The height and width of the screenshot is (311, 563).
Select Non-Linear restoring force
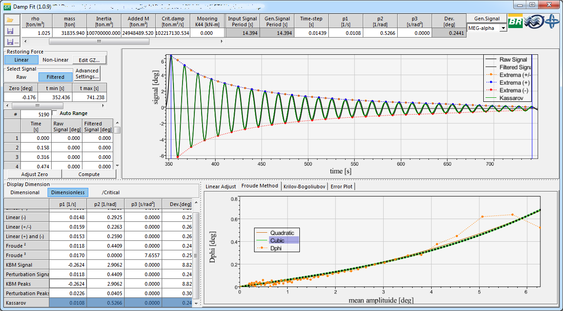pos(56,60)
